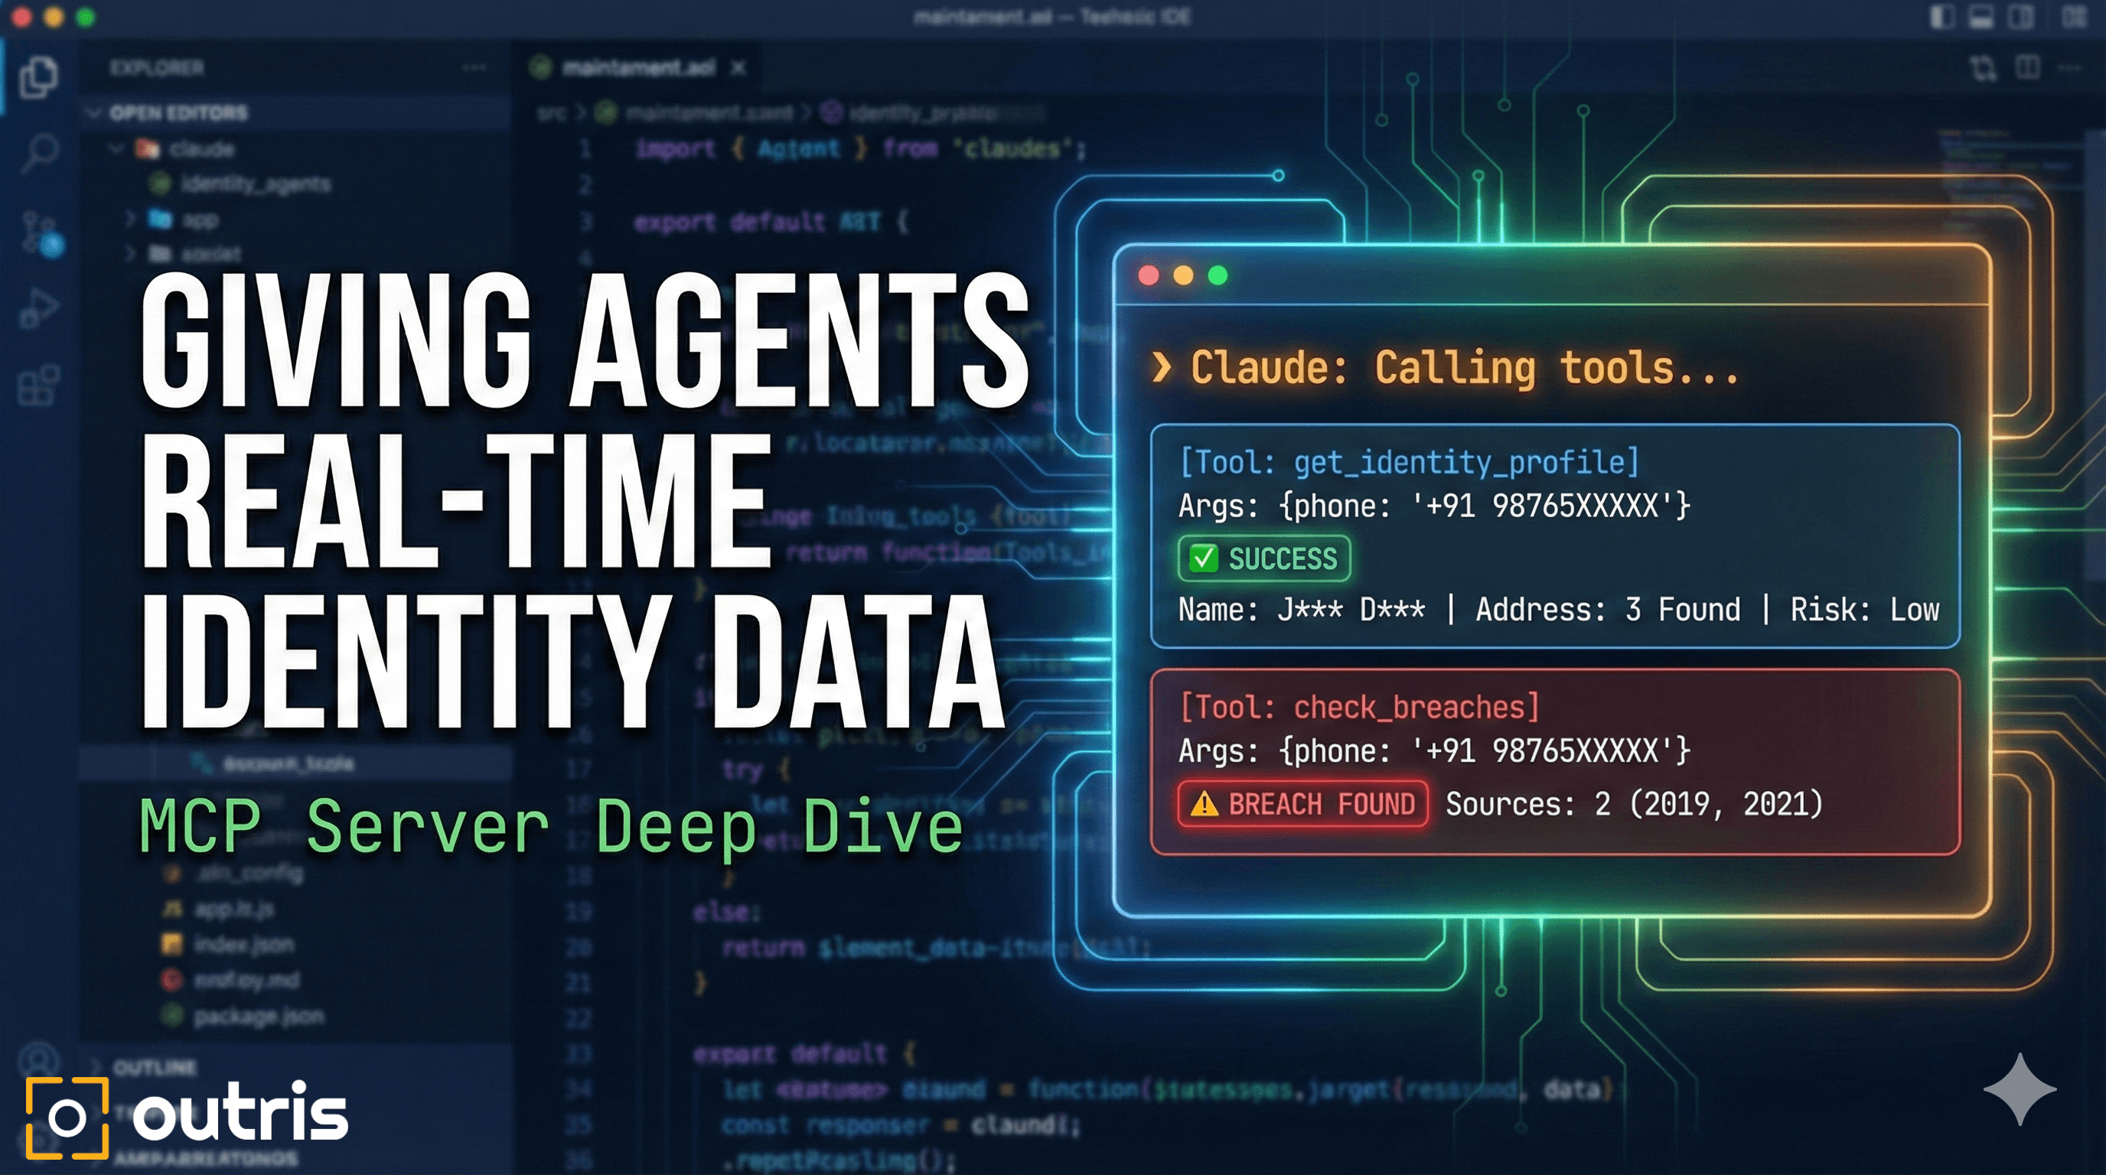Click the split editor icon

2026,67
